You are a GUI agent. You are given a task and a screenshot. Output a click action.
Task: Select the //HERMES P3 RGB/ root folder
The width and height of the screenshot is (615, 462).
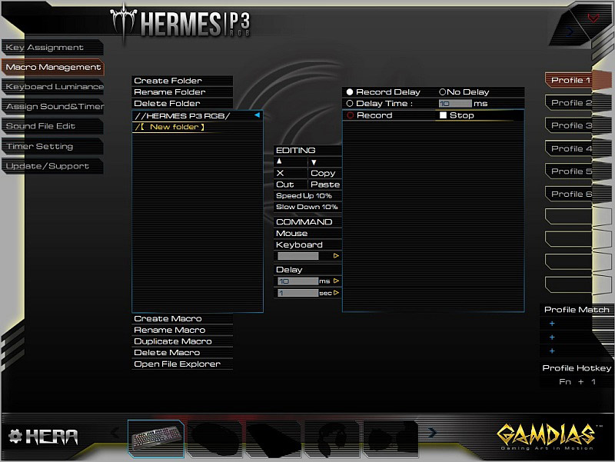[x=182, y=116]
